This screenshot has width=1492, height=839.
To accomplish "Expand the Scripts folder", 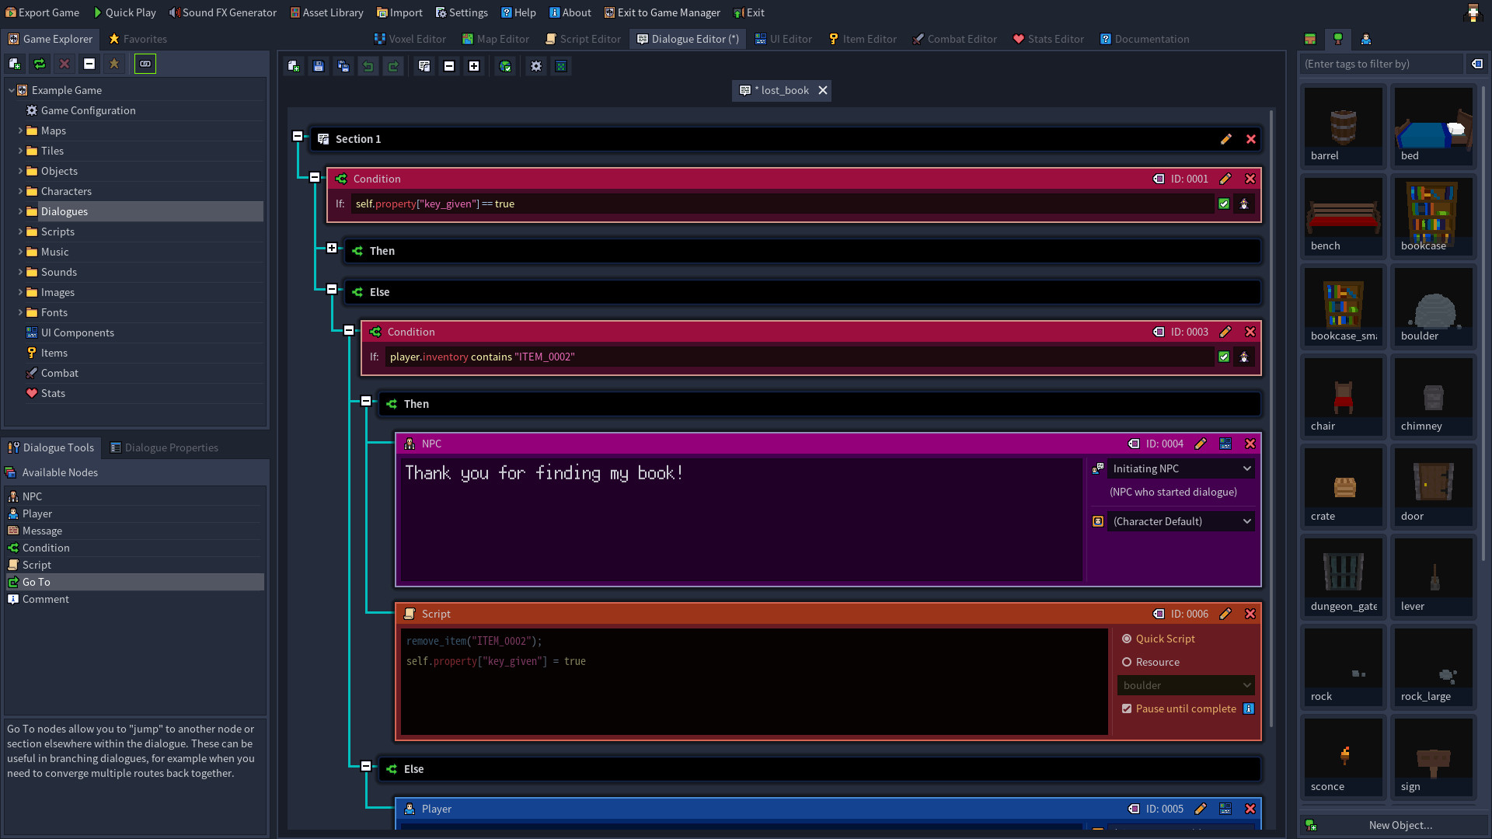I will click(x=20, y=232).
